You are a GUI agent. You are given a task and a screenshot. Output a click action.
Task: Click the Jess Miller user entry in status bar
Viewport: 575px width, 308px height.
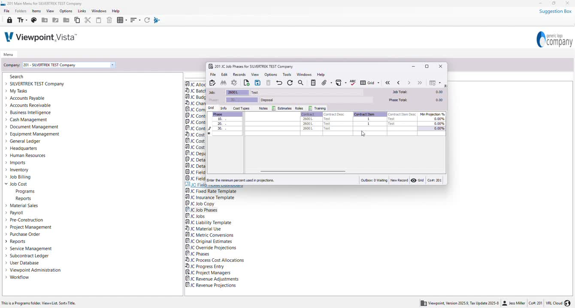(x=514, y=303)
